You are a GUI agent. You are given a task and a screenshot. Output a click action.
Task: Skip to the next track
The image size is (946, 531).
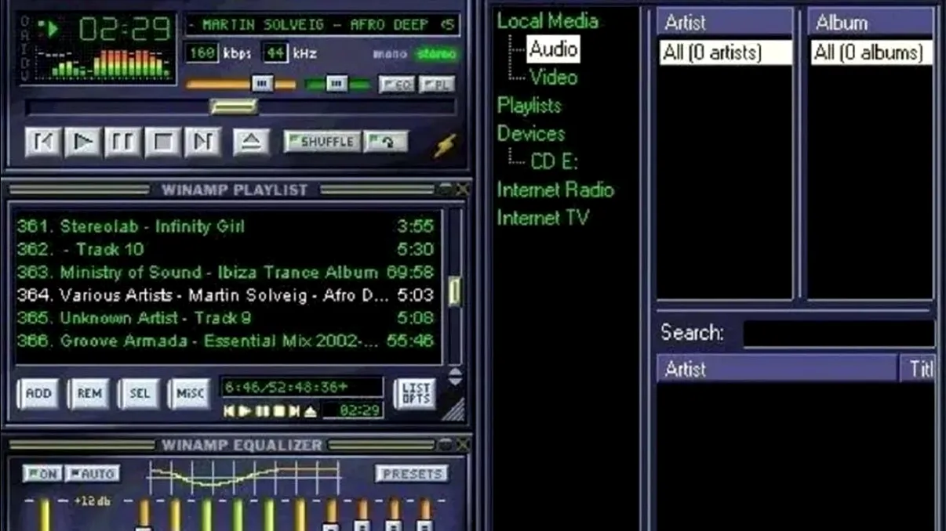click(x=203, y=142)
